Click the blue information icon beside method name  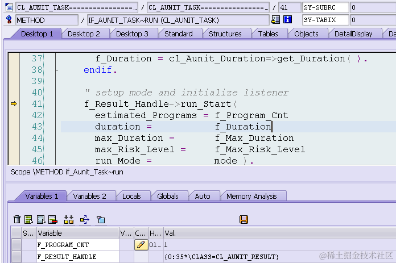[x=287, y=20]
